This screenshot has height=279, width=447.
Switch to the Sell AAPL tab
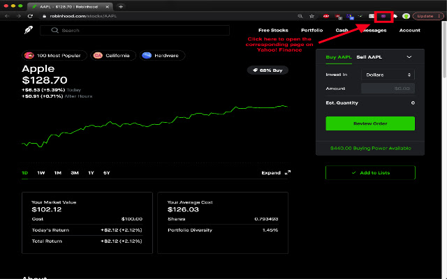369,57
